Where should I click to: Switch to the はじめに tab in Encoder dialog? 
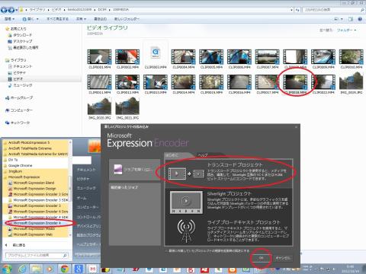click(x=172, y=155)
